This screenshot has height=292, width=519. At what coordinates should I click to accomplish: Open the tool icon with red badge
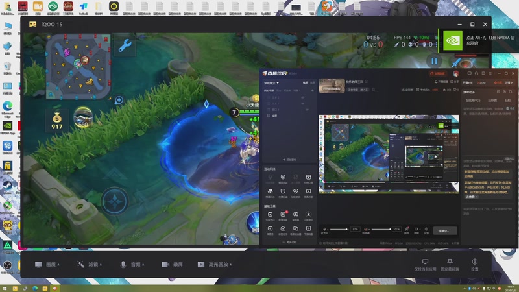click(x=283, y=216)
